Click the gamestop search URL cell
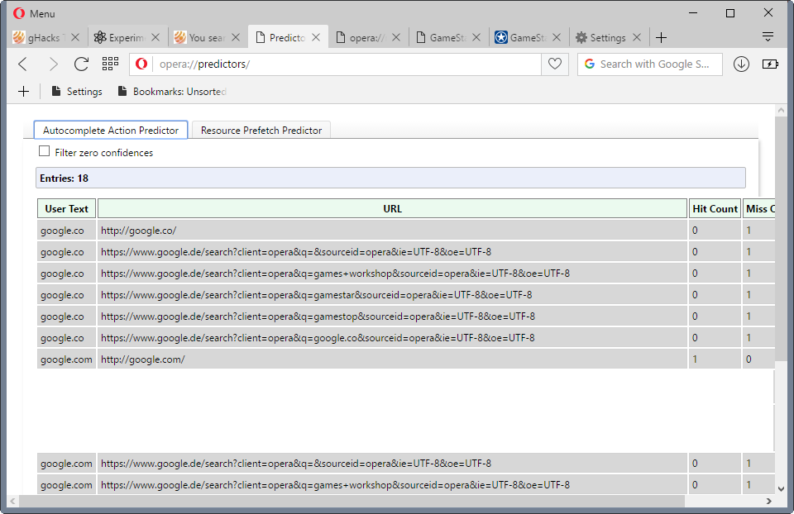 (x=392, y=316)
